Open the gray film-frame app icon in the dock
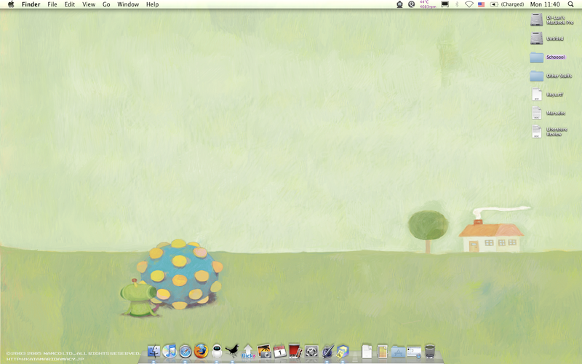Screen dimensions: 582x364 (311, 351)
